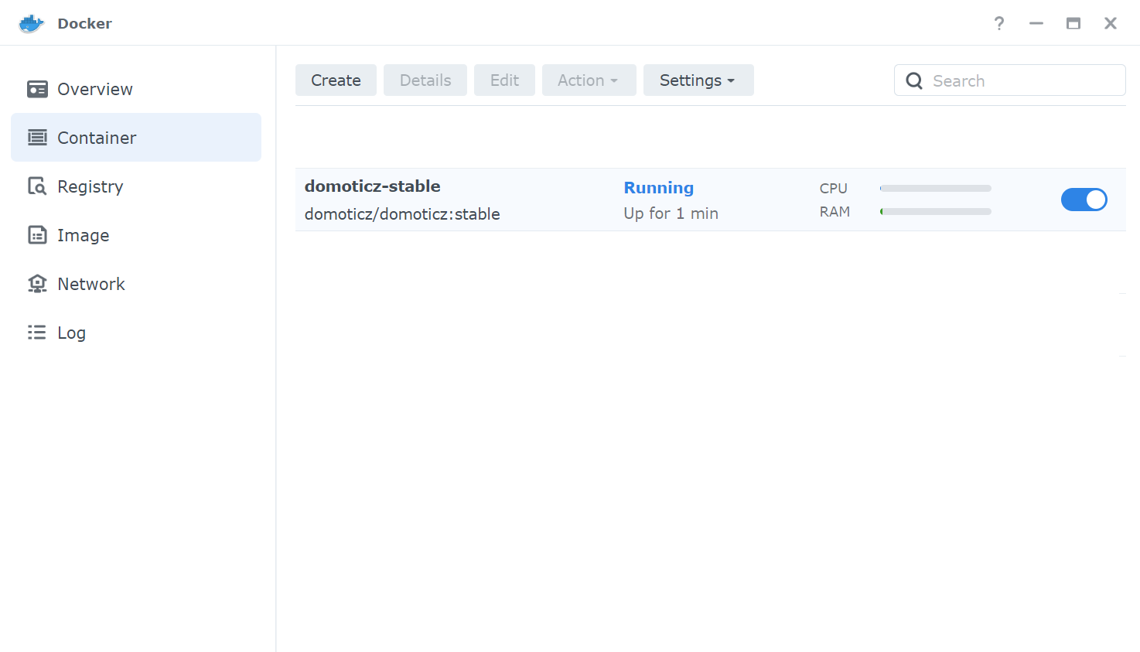Image resolution: width=1140 pixels, height=652 pixels.
Task: Click the Details button
Action: pos(425,80)
